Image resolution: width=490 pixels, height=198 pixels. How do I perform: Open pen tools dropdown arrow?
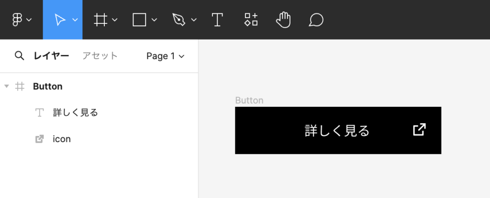[x=193, y=20]
